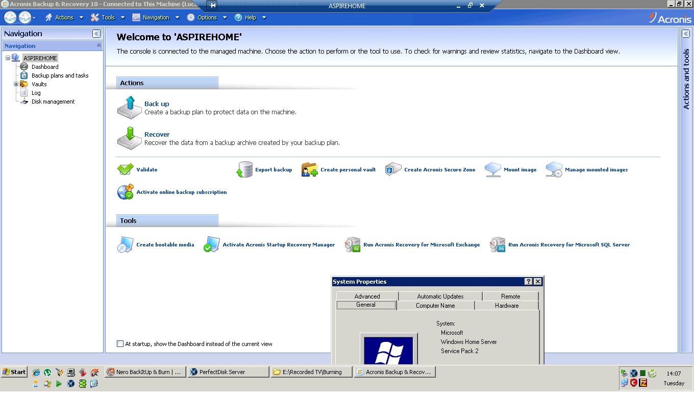
Task: Open Export backup via its icon
Action: [245, 169]
